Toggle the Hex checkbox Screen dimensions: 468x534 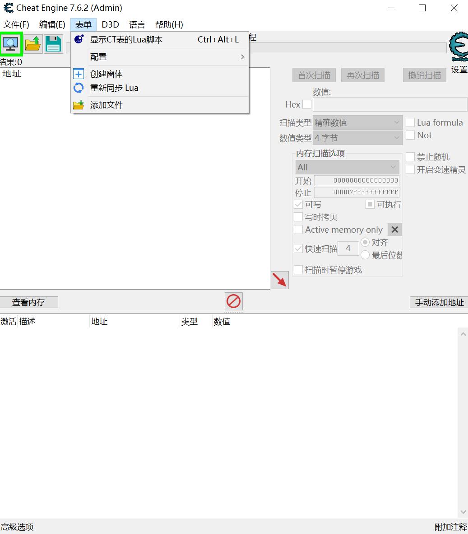click(x=307, y=104)
